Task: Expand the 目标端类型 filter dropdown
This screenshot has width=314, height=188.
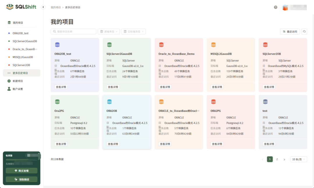Action: pos(133,31)
